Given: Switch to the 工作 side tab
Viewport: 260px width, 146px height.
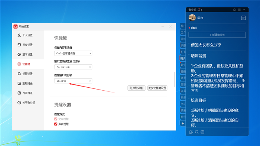Looking at the screenshot, I should (x=183, y=32).
